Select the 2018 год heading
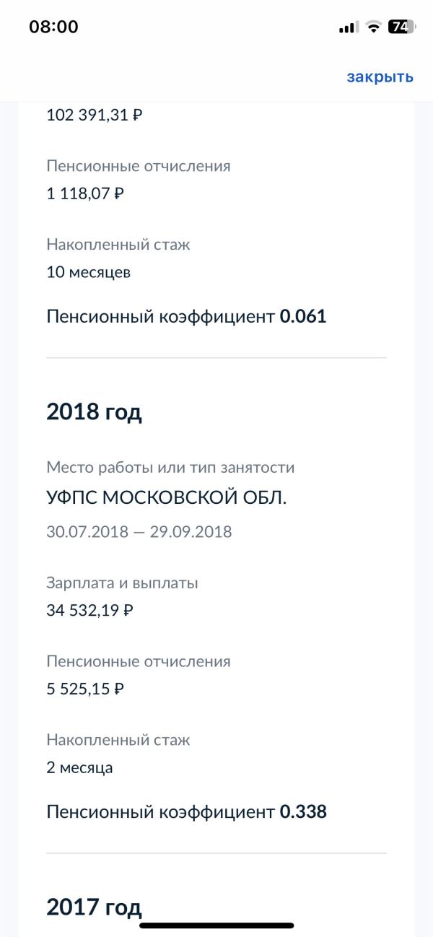 (x=94, y=411)
